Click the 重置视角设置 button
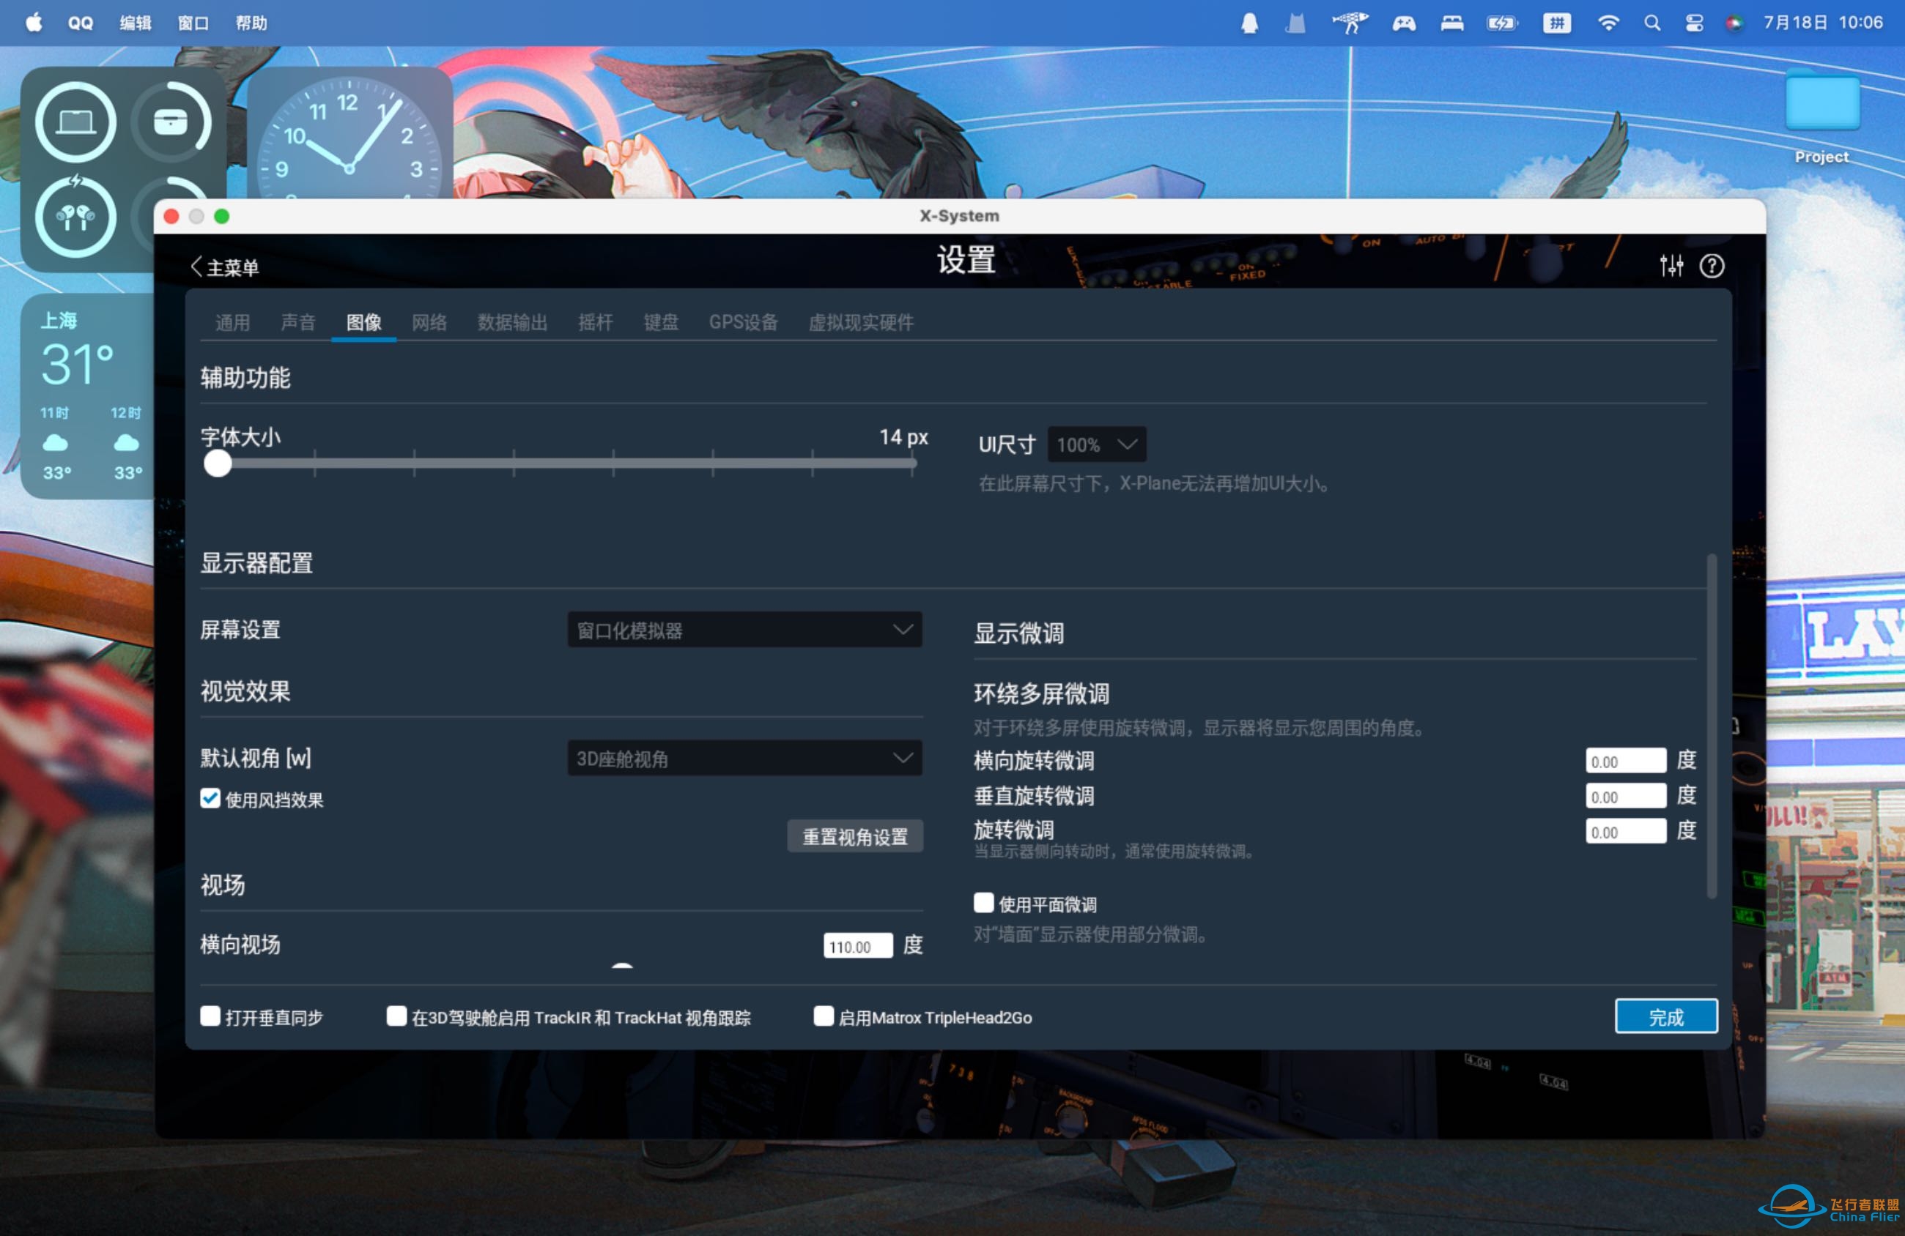Screen dimensions: 1905x1236 pos(855,836)
